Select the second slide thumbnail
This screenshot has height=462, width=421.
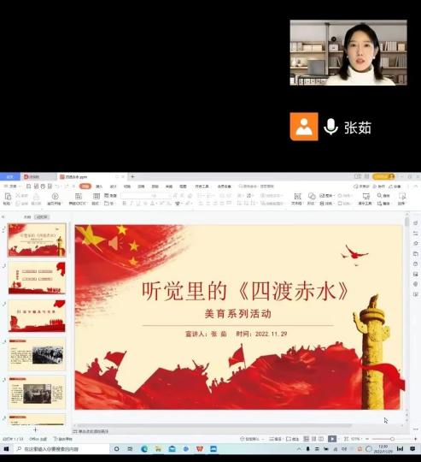tap(37, 278)
